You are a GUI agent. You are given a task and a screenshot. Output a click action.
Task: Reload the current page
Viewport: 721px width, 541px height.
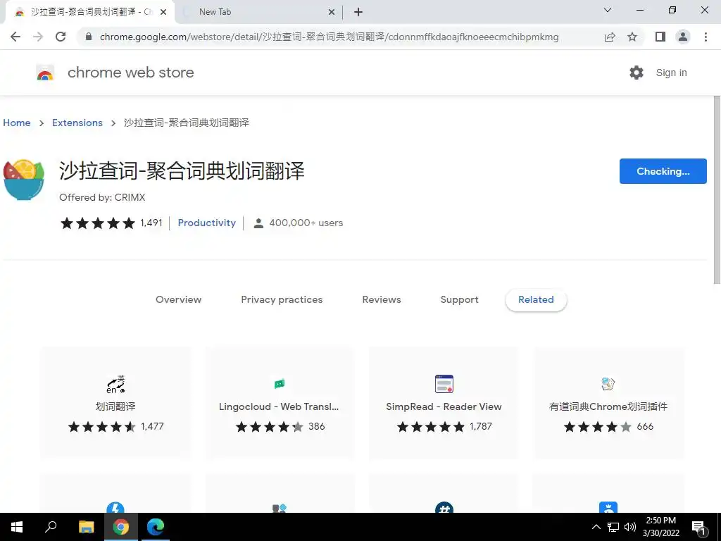pyautogui.click(x=61, y=37)
